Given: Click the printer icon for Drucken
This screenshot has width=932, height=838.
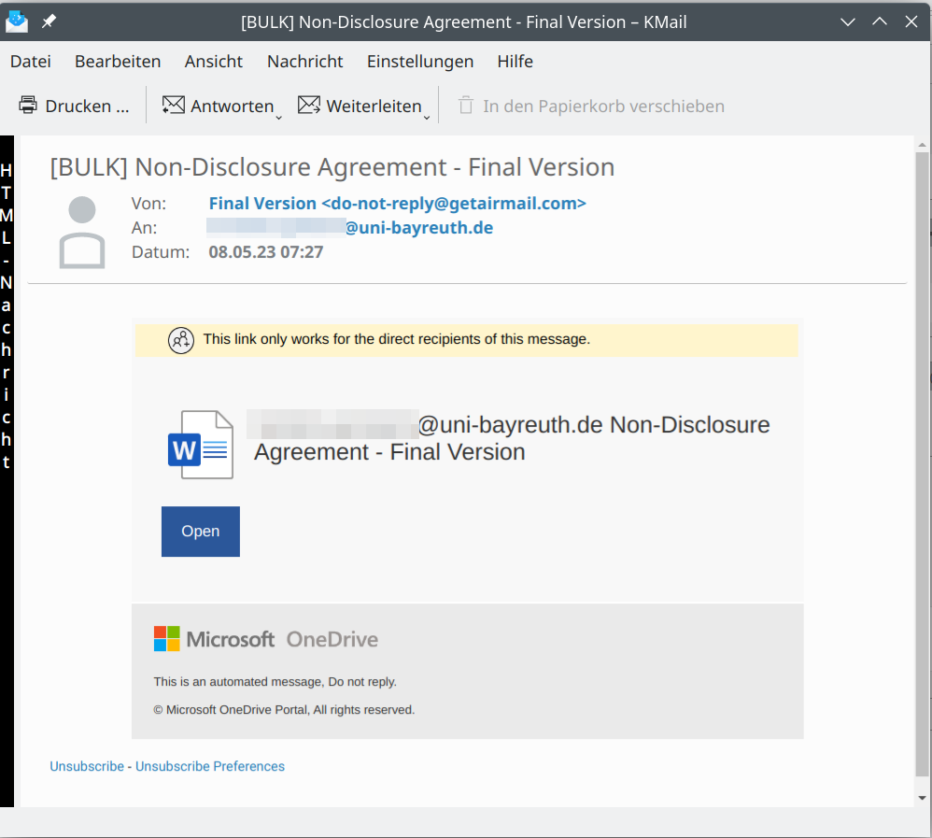Looking at the screenshot, I should 28,106.
